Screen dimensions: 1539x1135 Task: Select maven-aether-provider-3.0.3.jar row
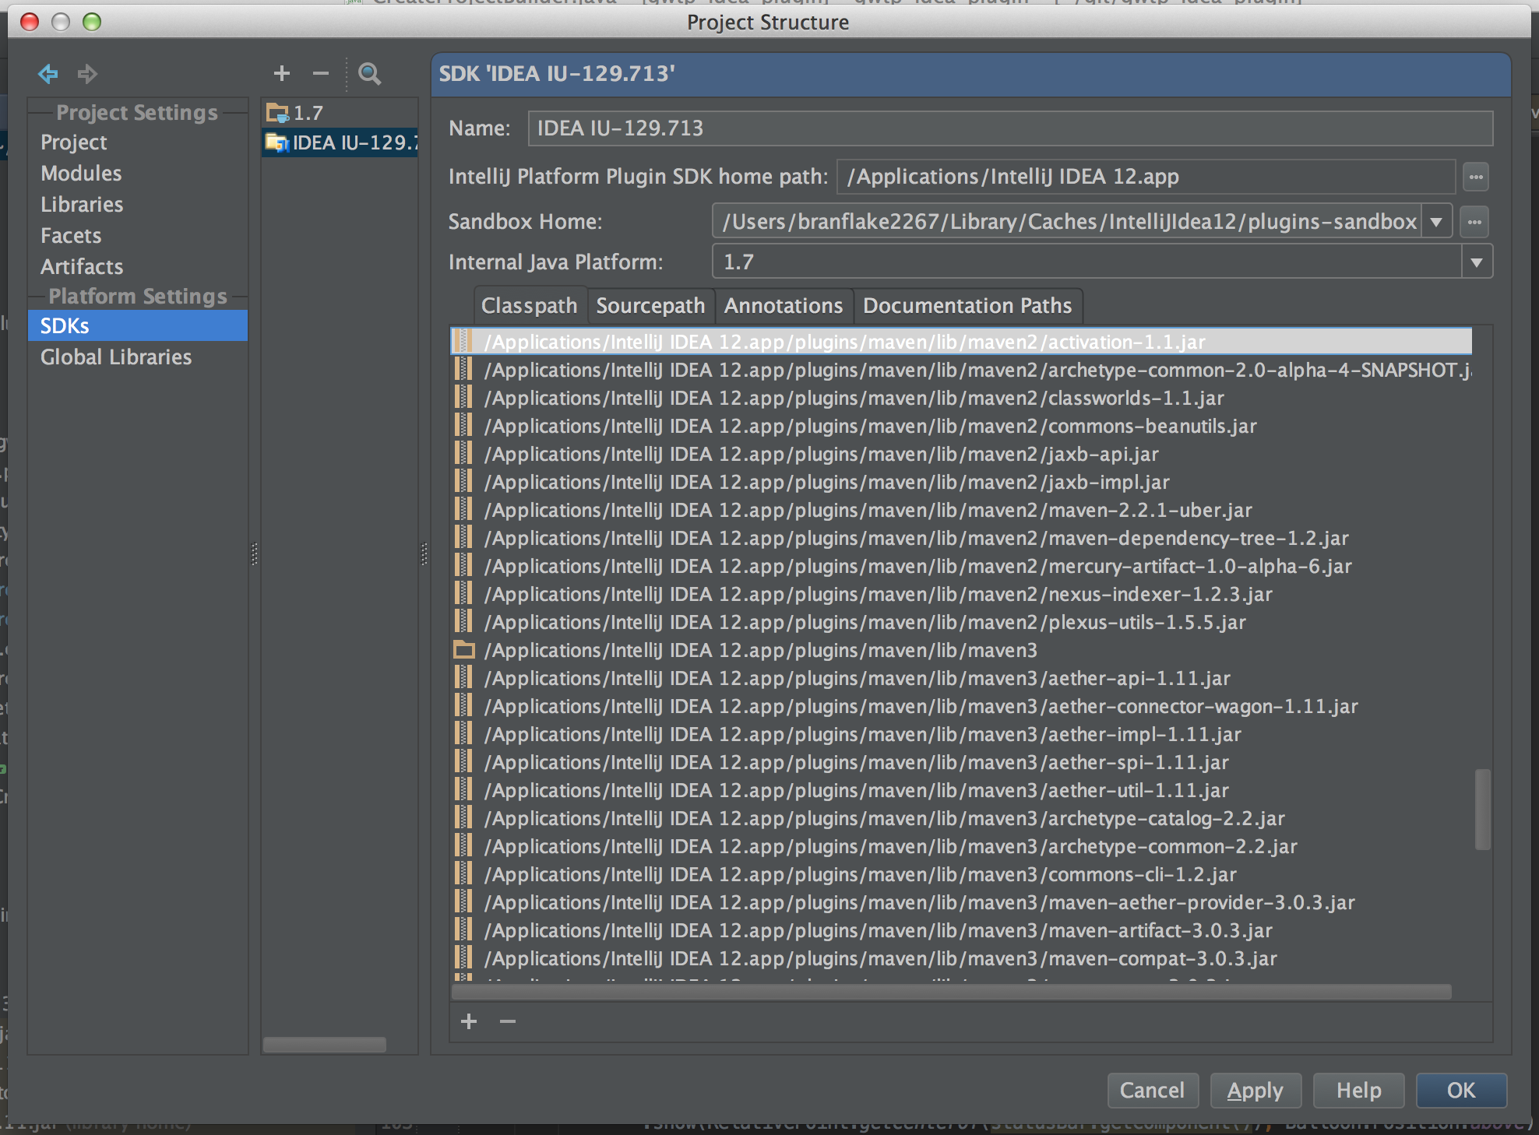[961, 902]
